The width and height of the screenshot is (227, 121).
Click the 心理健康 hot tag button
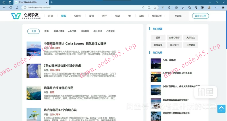coord(191,45)
